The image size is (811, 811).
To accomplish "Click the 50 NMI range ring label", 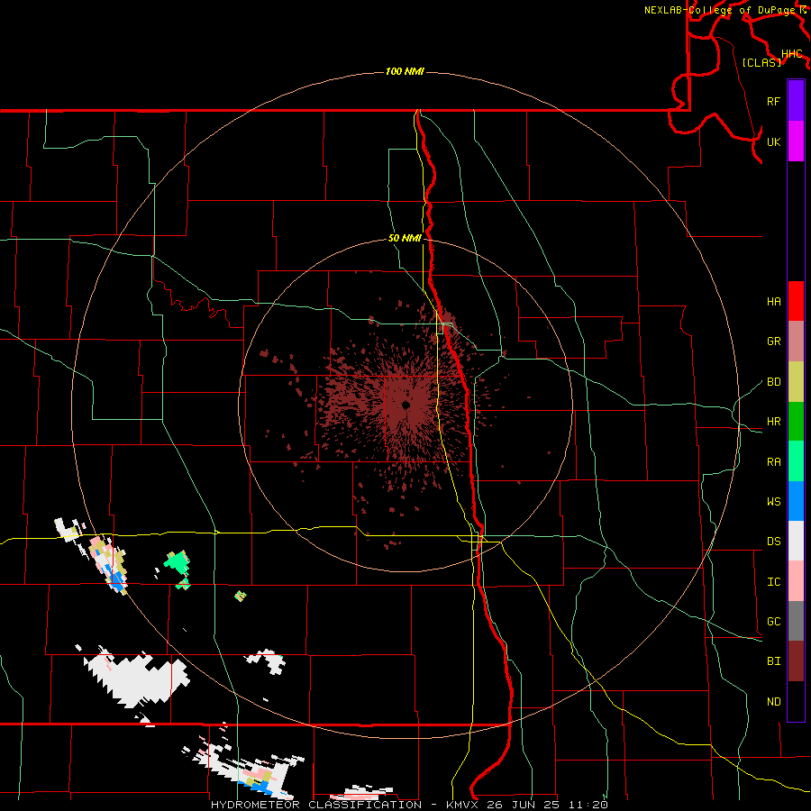I will pos(405,239).
